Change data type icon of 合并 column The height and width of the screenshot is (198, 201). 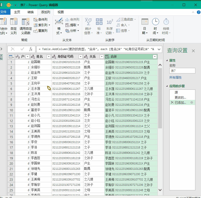(107, 57)
